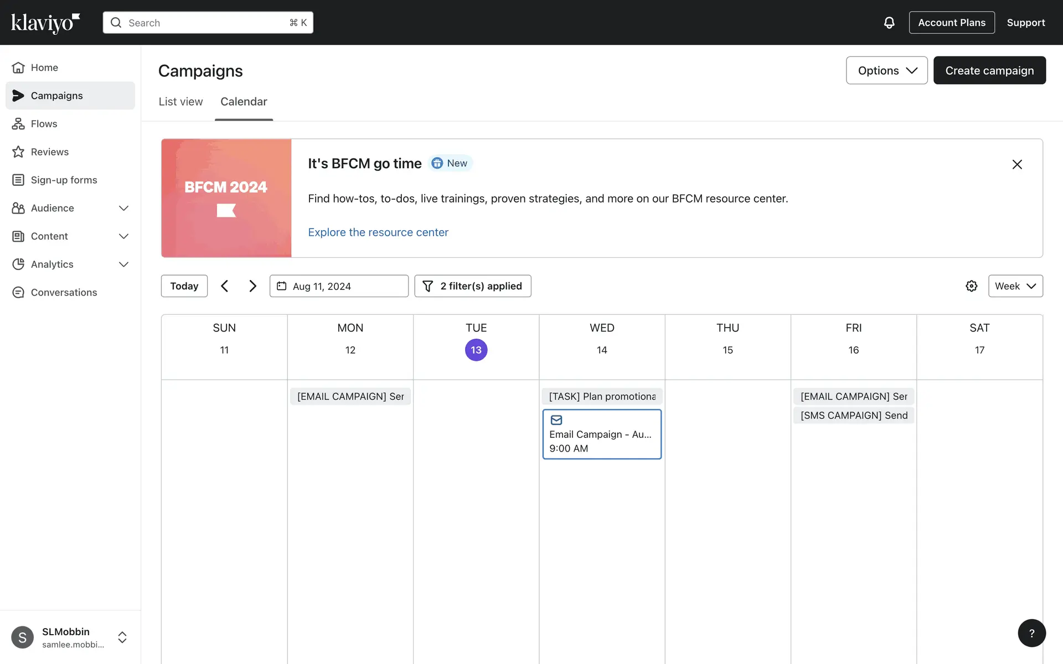Select the Calendar tab

click(x=244, y=102)
